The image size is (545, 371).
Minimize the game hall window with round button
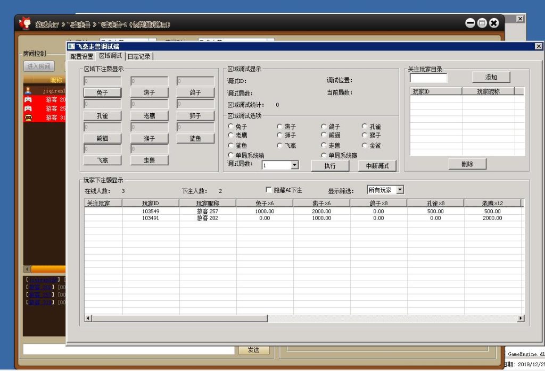470,23
